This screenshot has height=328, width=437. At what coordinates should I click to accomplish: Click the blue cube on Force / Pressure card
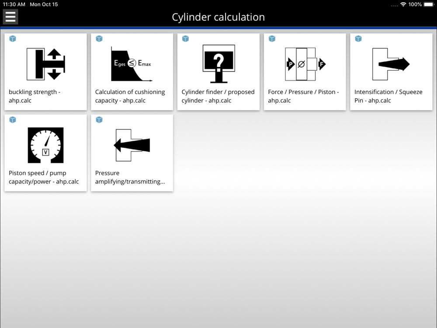point(272,38)
